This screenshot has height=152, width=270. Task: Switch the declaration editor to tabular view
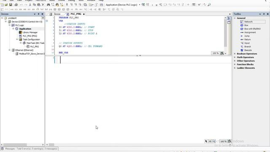[229, 22]
